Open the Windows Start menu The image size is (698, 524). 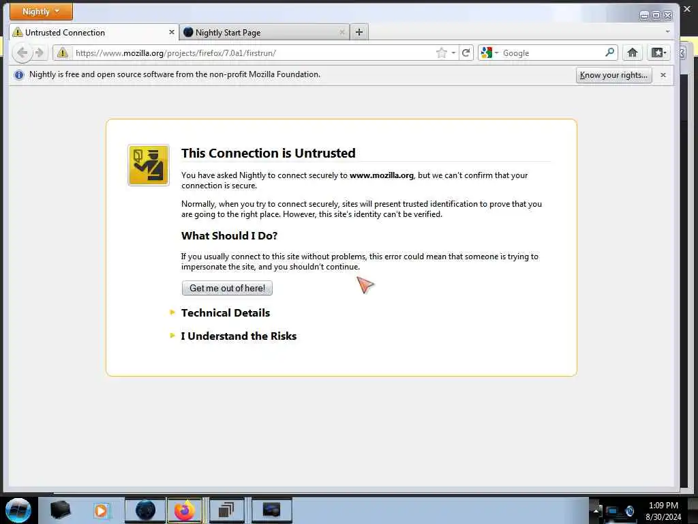[18, 510]
